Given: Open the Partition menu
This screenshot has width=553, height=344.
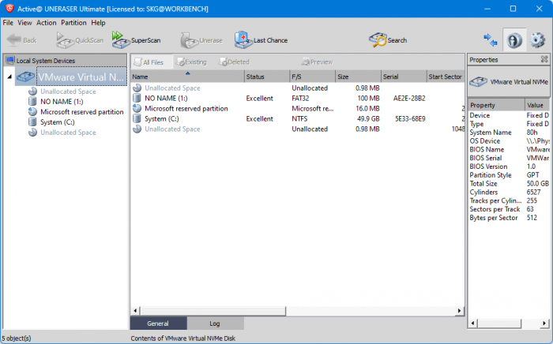Looking at the screenshot, I should [x=73, y=23].
